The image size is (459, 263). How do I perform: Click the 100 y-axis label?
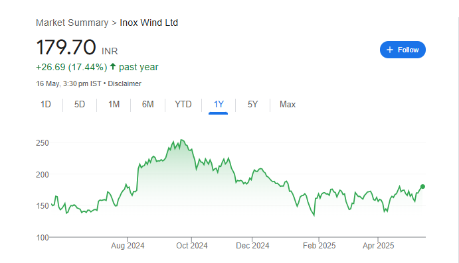pyautogui.click(x=43, y=238)
